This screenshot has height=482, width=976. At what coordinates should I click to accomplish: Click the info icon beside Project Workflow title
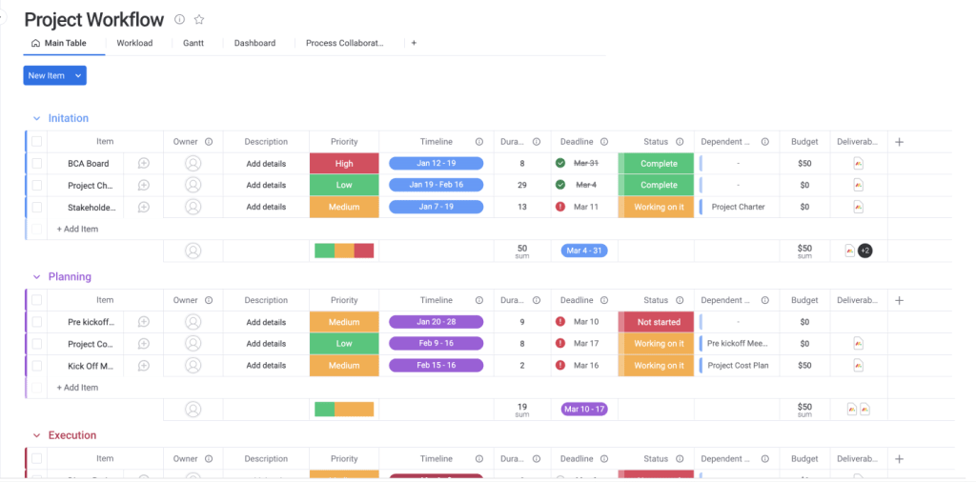pyautogui.click(x=179, y=19)
